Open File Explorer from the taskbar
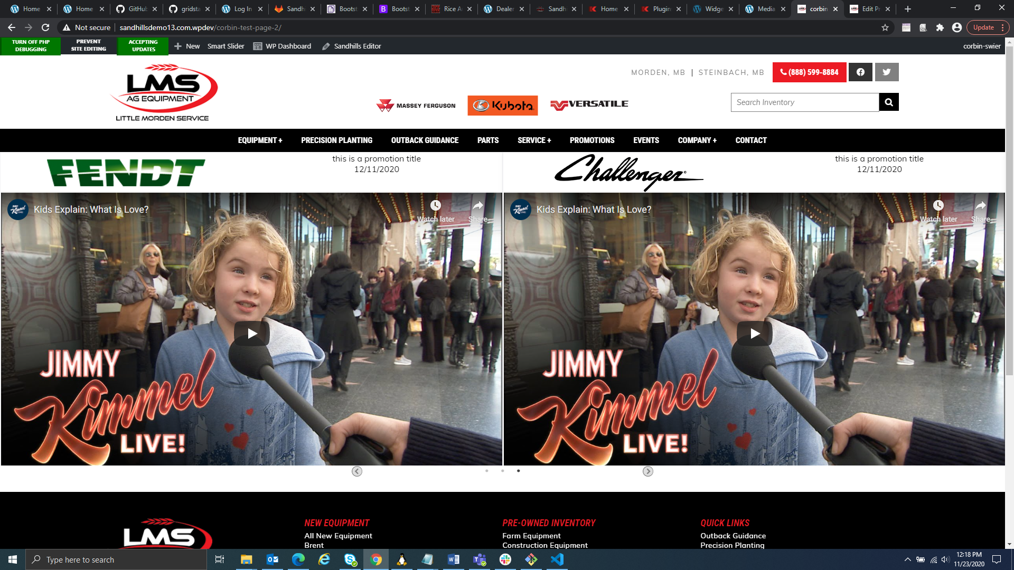This screenshot has width=1014, height=570. pos(247,559)
